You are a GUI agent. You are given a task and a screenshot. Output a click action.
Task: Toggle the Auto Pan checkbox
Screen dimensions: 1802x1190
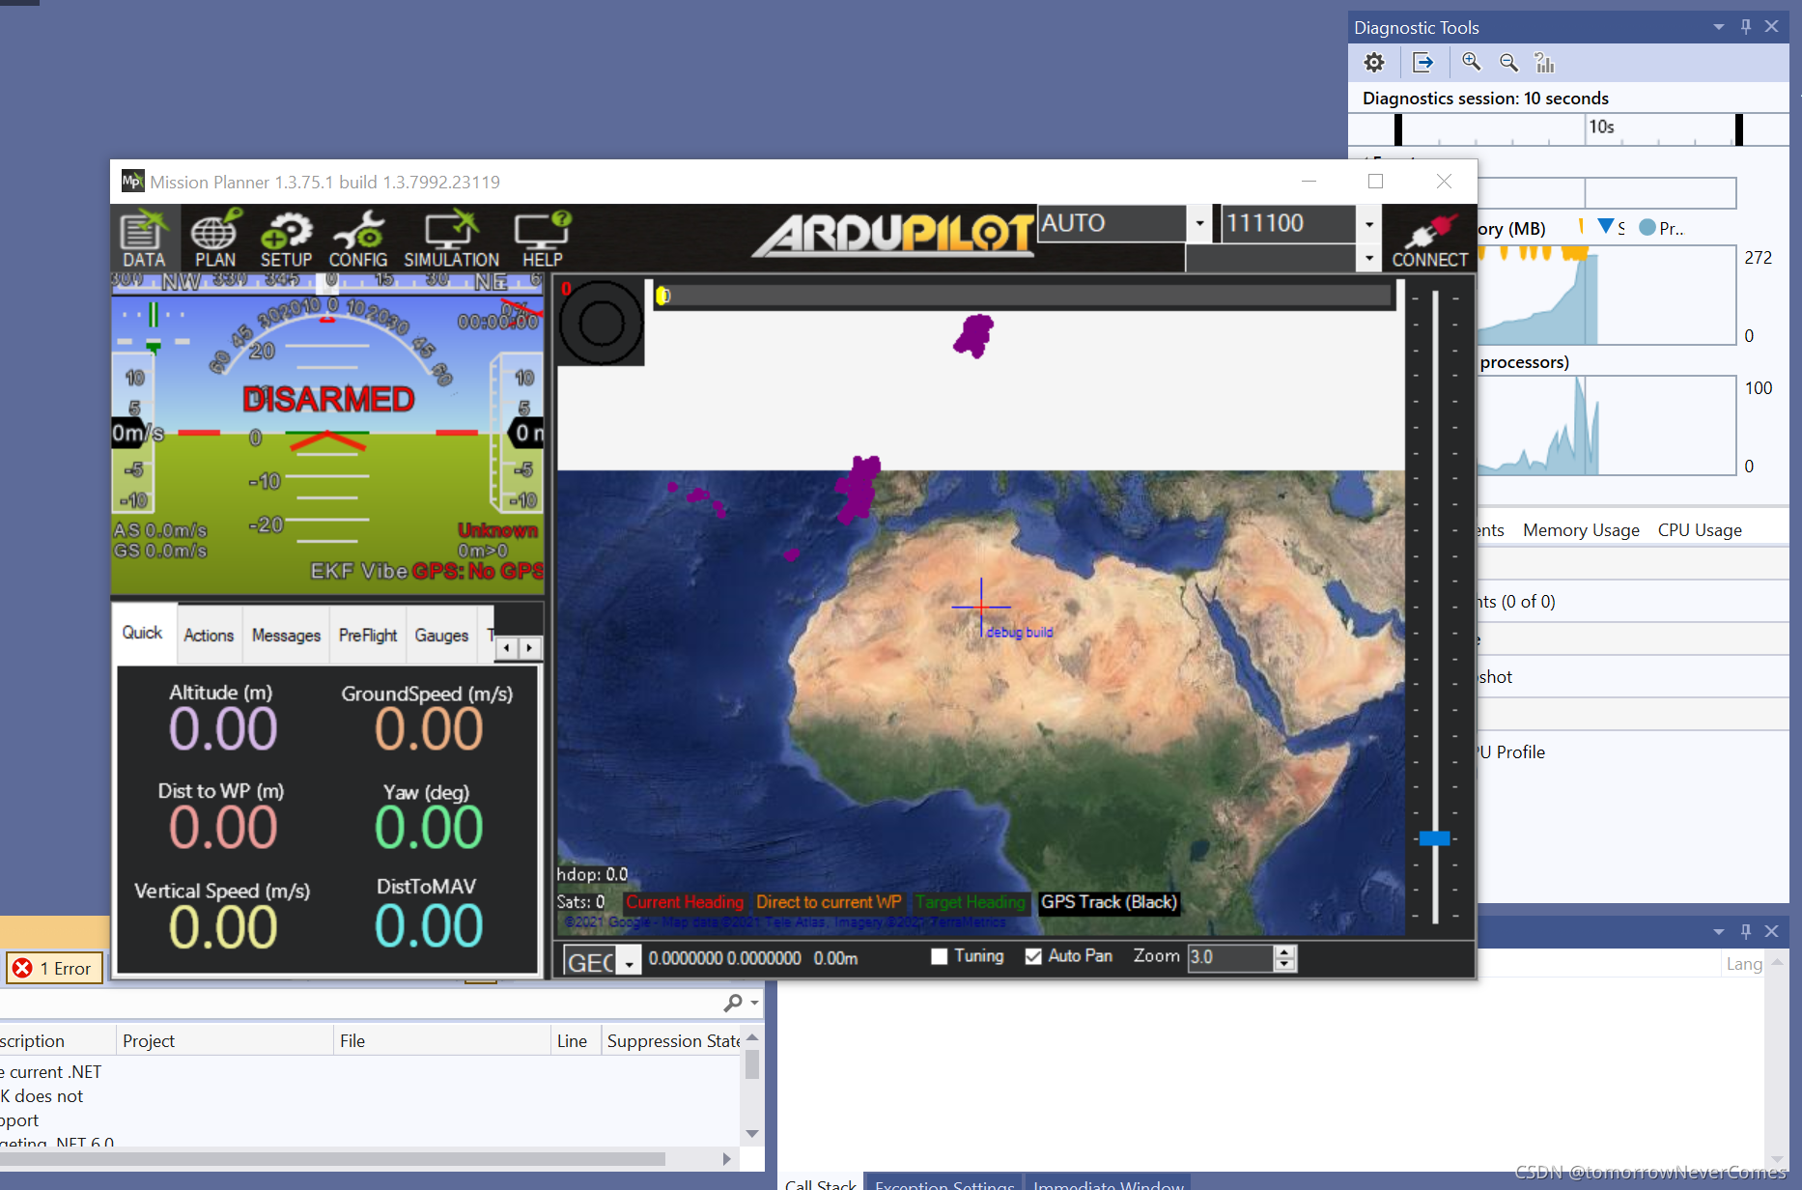pos(1033,956)
